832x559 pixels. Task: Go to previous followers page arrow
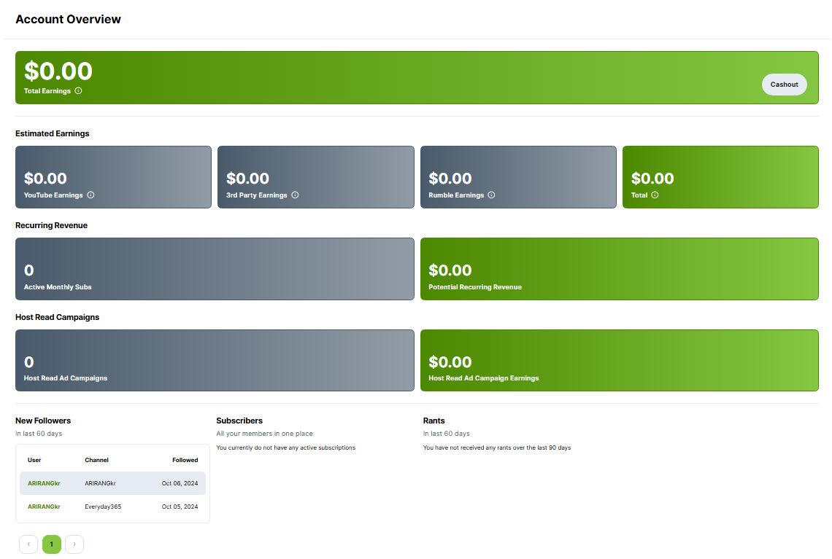[28, 544]
